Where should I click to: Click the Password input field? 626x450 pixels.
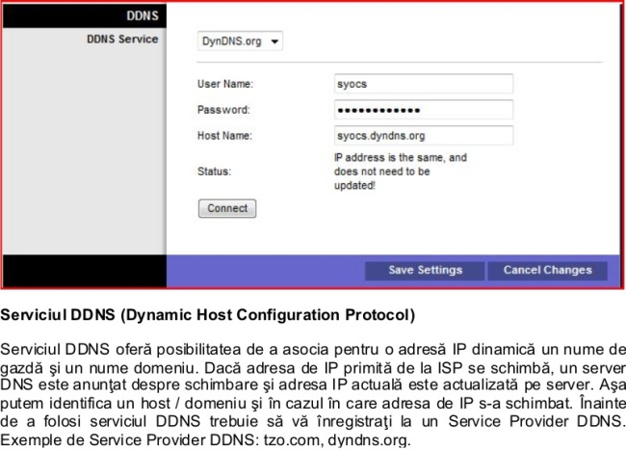(424, 110)
